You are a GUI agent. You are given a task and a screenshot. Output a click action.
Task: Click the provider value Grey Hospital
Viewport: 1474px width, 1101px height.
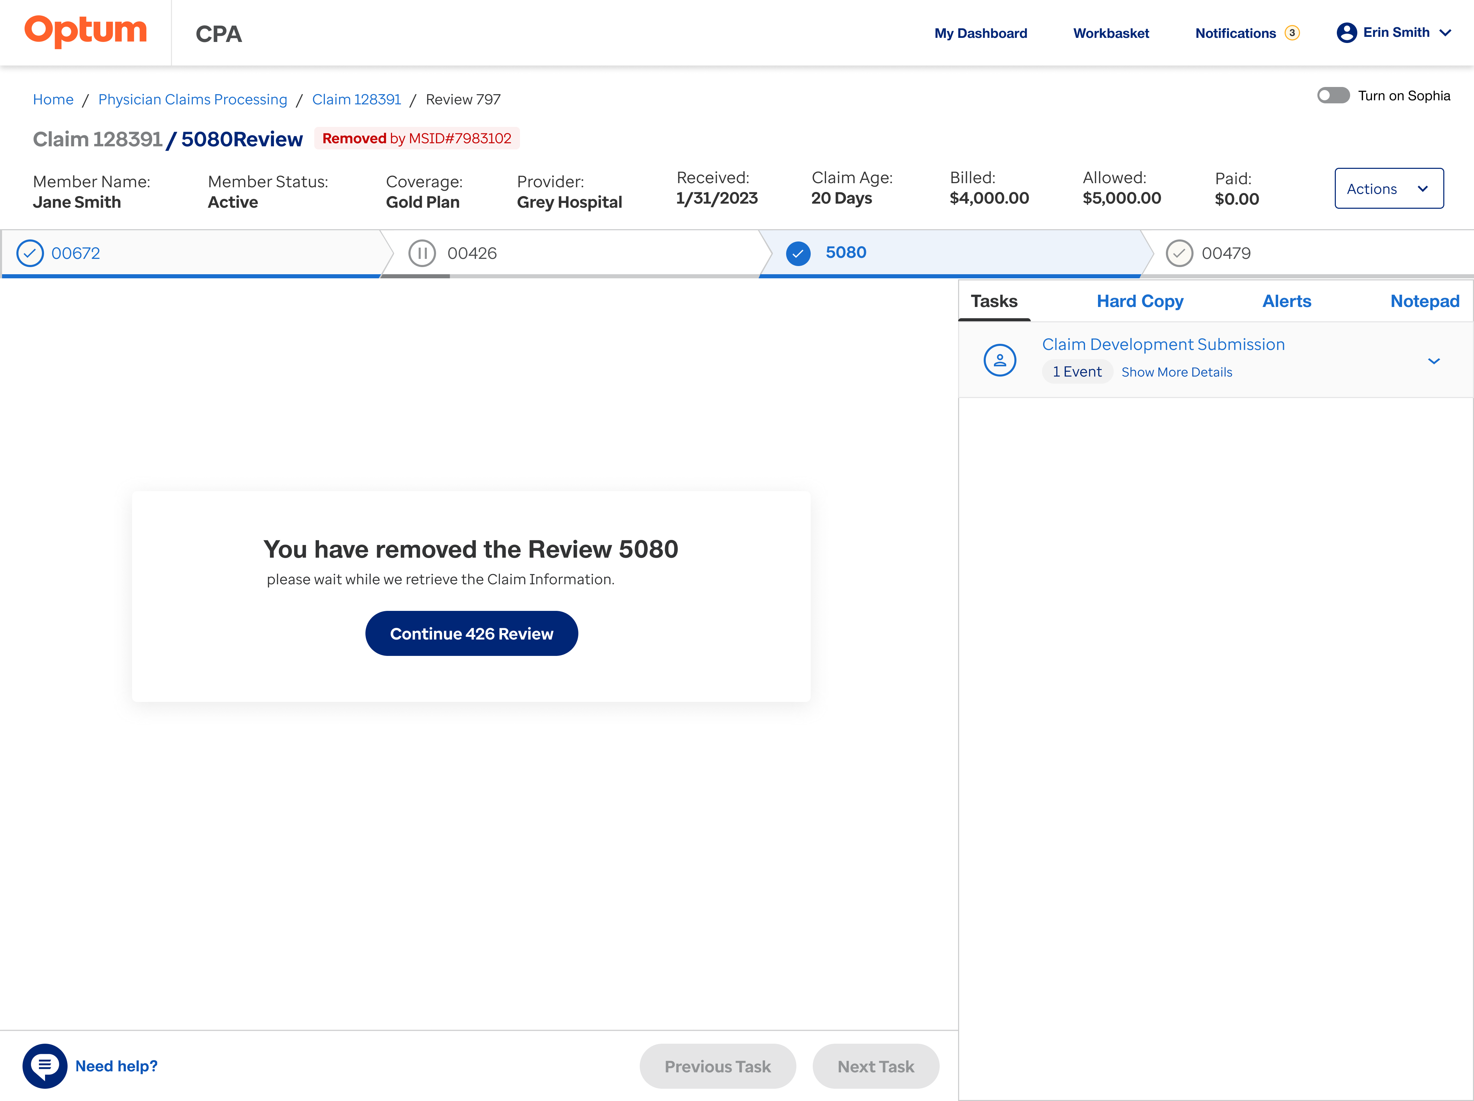coord(569,202)
